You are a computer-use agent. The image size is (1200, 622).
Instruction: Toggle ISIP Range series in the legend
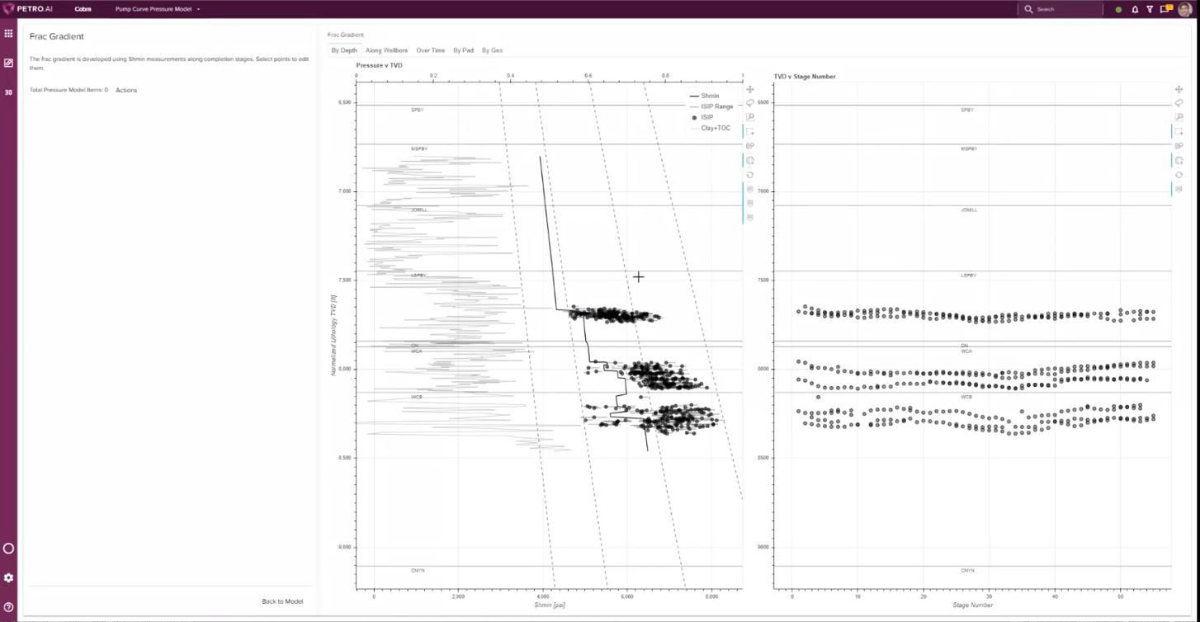point(711,106)
